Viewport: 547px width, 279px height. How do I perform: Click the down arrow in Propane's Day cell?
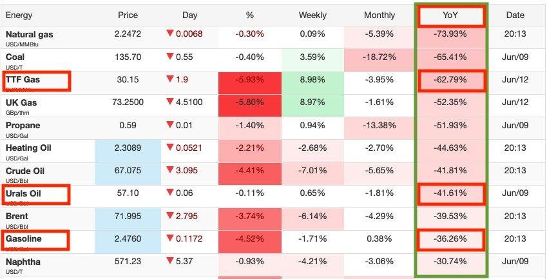(170, 125)
